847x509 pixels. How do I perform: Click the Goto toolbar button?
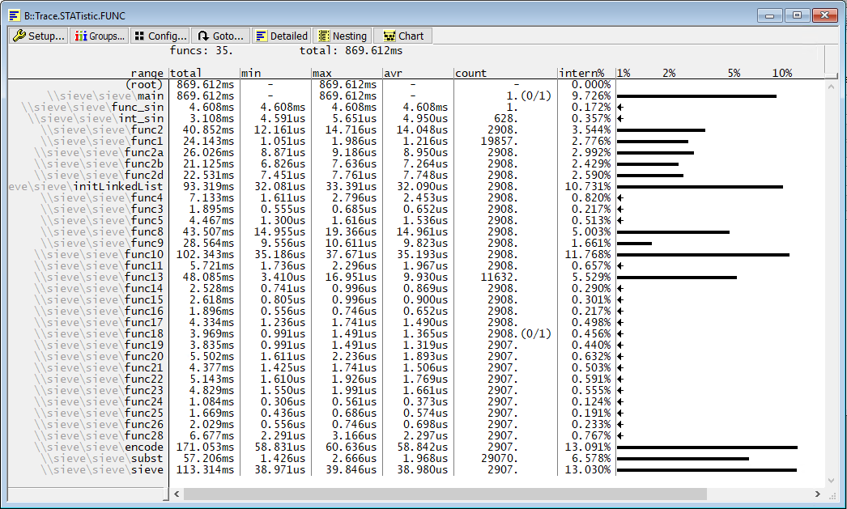point(220,36)
